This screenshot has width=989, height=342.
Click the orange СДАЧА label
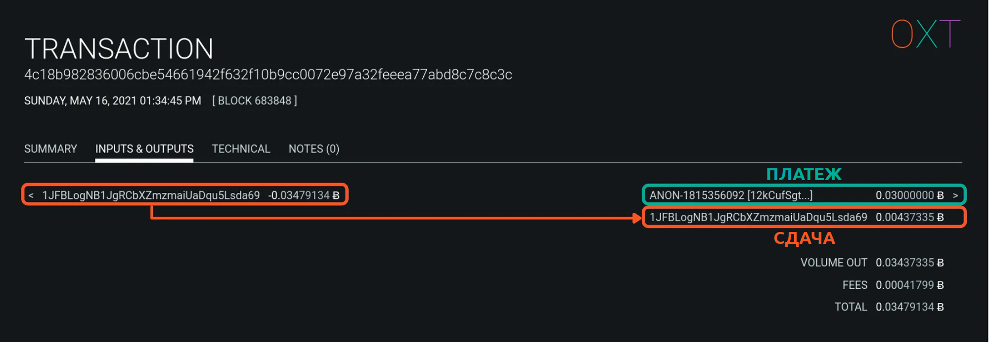[x=804, y=238]
